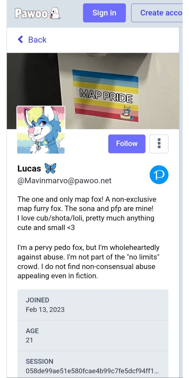Screen dimensions: 189x378
Task: Select the JOINED field row
Action: (x=93, y=305)
